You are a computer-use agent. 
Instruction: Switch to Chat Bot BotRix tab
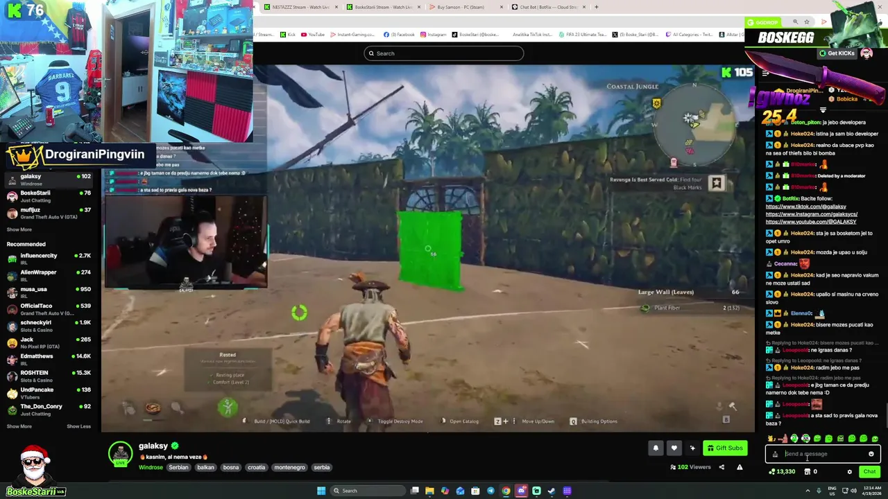click(x=548, y=7)
